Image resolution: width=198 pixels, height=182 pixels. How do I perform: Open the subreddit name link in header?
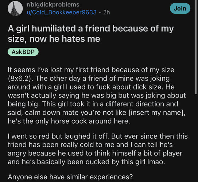coord(53,5)
